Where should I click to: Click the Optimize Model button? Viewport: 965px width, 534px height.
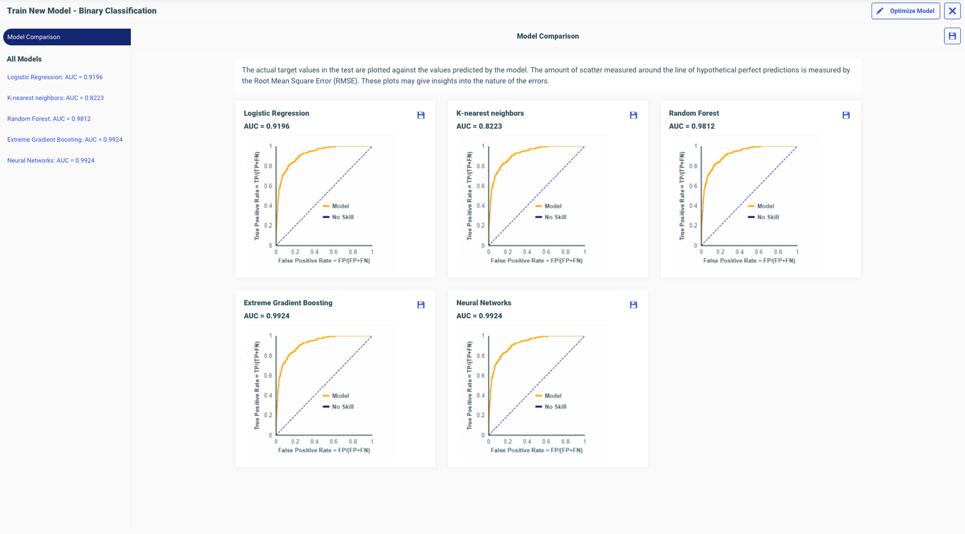[905, 11]
